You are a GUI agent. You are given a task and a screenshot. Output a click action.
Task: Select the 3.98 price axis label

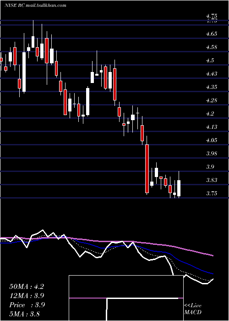(212, 154)
